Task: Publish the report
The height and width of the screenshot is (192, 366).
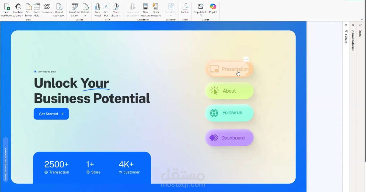Action: (x=185, y=9)
